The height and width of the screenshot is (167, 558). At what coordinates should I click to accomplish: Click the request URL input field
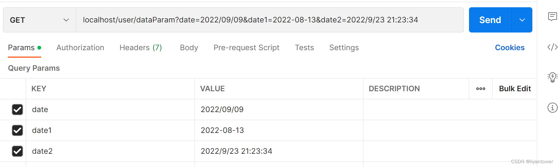coord(270,20)
